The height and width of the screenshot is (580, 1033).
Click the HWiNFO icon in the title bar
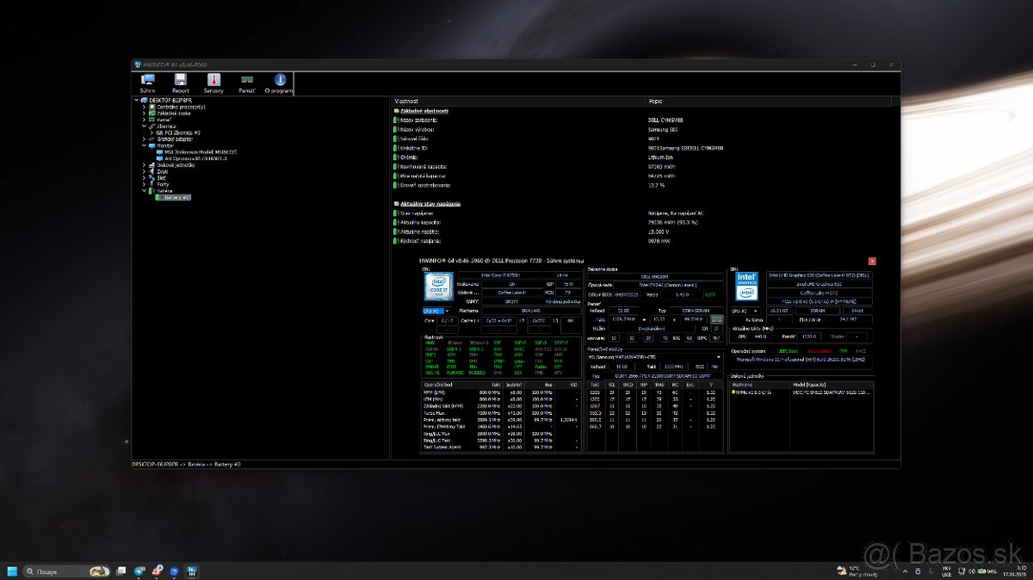136,65
